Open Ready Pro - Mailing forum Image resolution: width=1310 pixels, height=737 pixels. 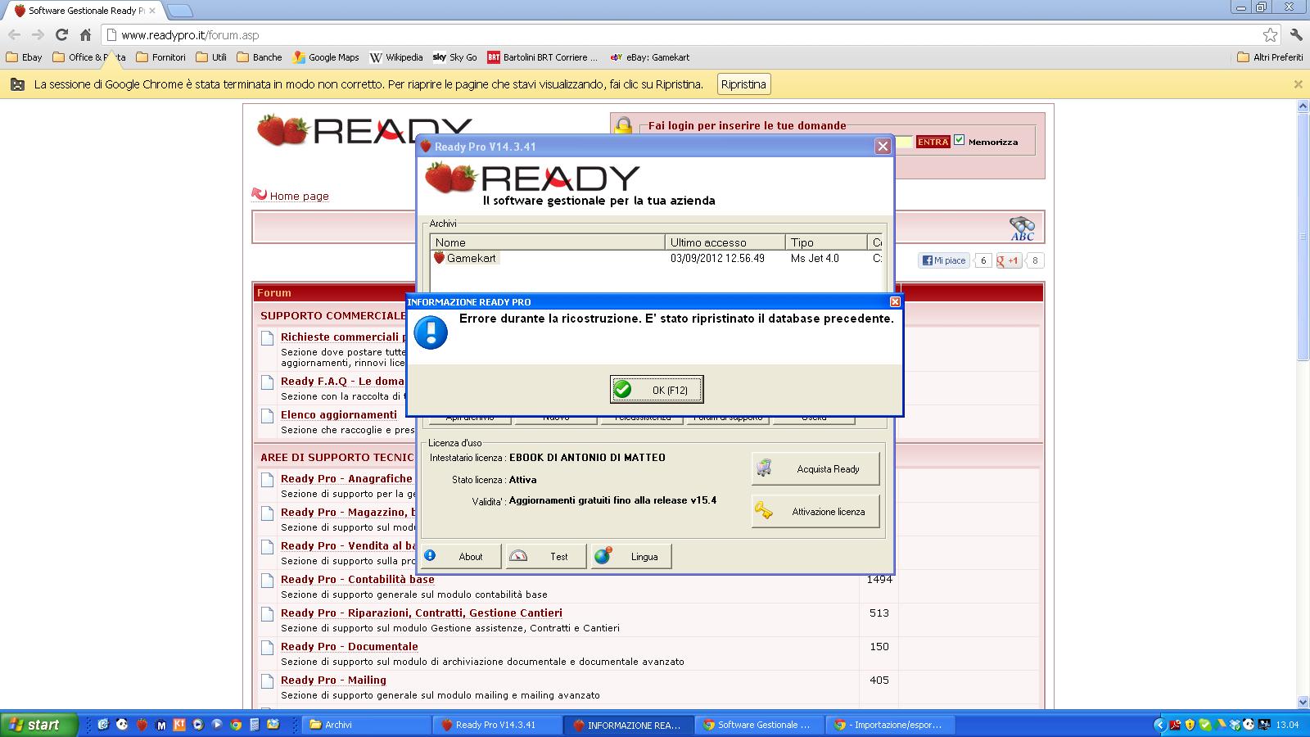[333, 680]
